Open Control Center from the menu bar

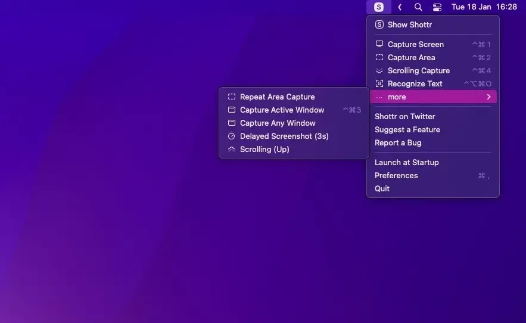(437, 7)
